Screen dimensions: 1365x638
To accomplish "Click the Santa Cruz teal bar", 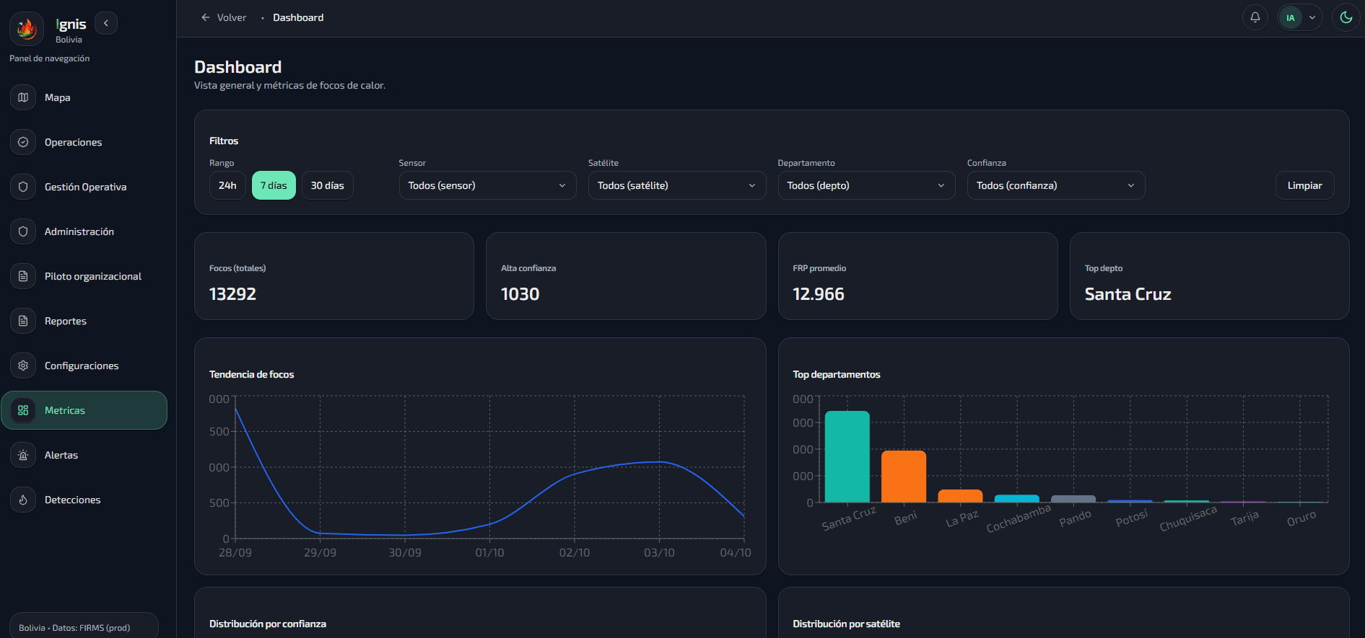I will (x=847, y=456).
